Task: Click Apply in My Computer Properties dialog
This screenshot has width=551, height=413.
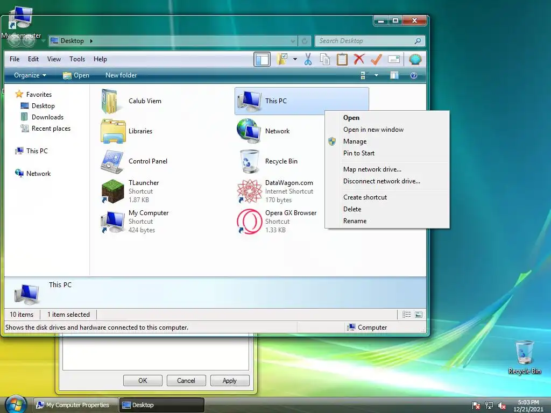Action: pos(230,380)
